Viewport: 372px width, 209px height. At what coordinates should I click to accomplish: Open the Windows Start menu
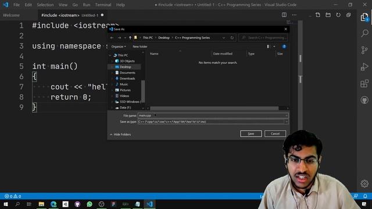[x=5, y=204]
